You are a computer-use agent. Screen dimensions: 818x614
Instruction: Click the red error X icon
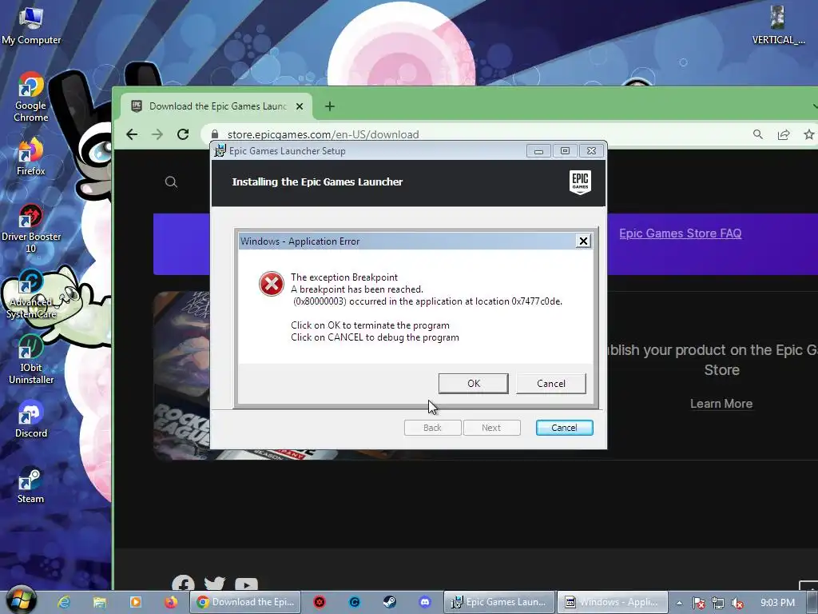coord(272,284)
